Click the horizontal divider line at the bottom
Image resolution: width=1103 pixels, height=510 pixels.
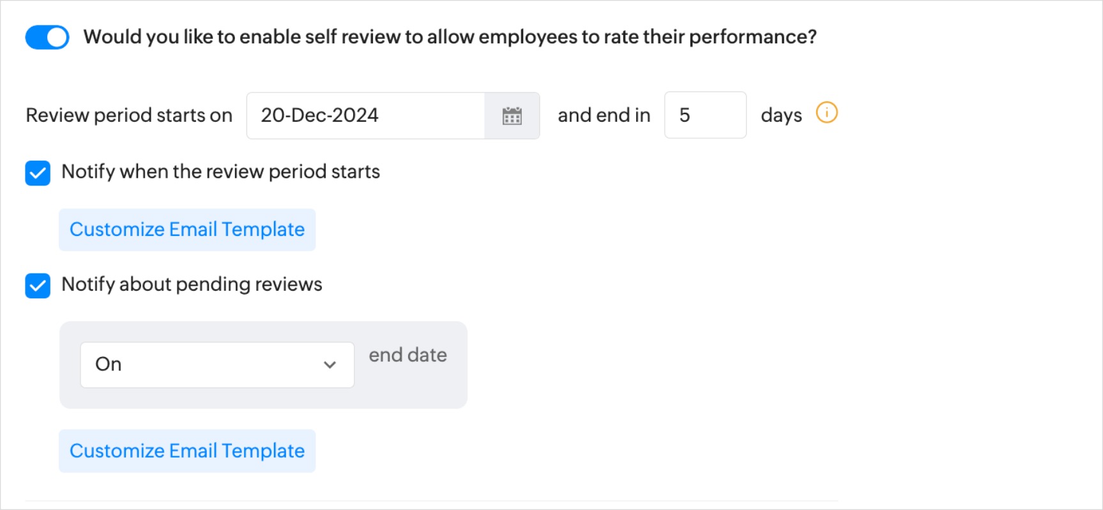[432, 501]
